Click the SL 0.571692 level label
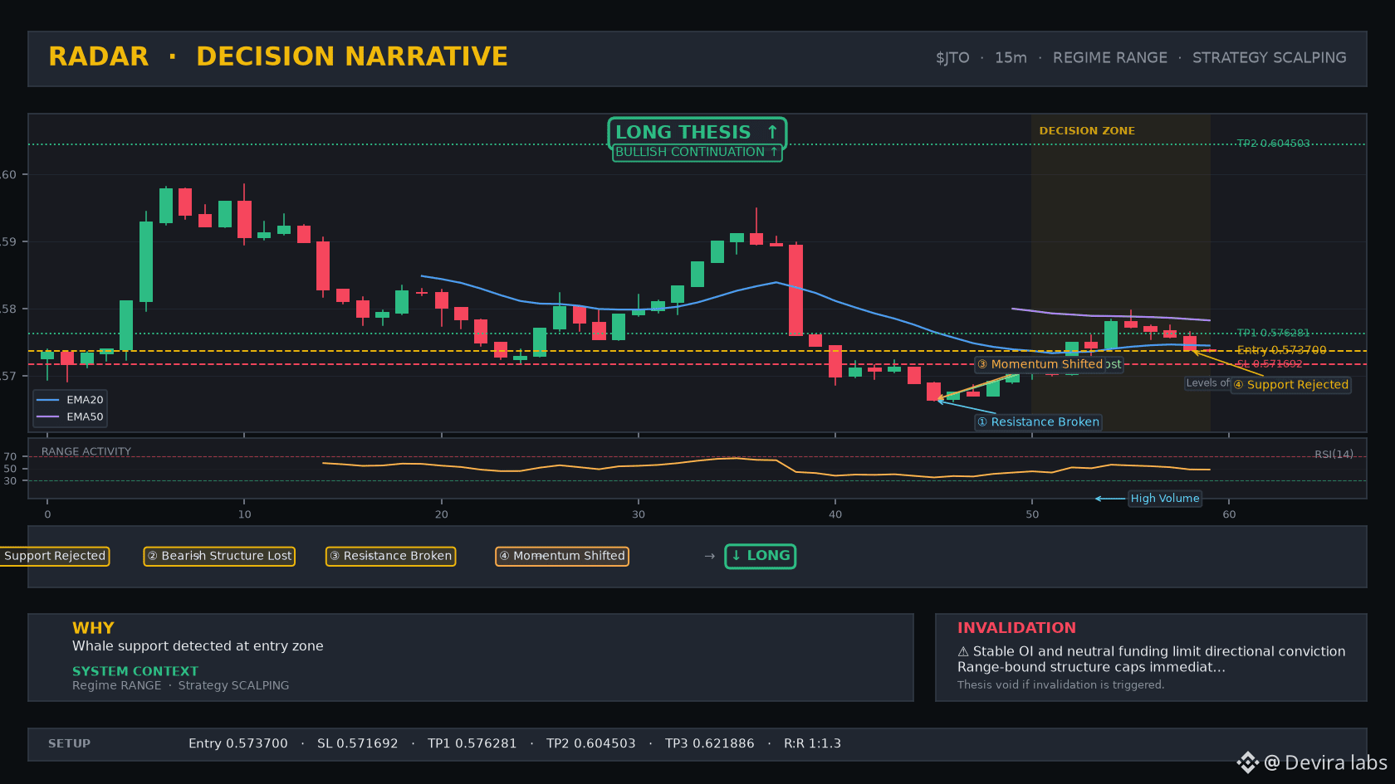The height and width of the screenshot is (784, 1395). coord(1270,363)
